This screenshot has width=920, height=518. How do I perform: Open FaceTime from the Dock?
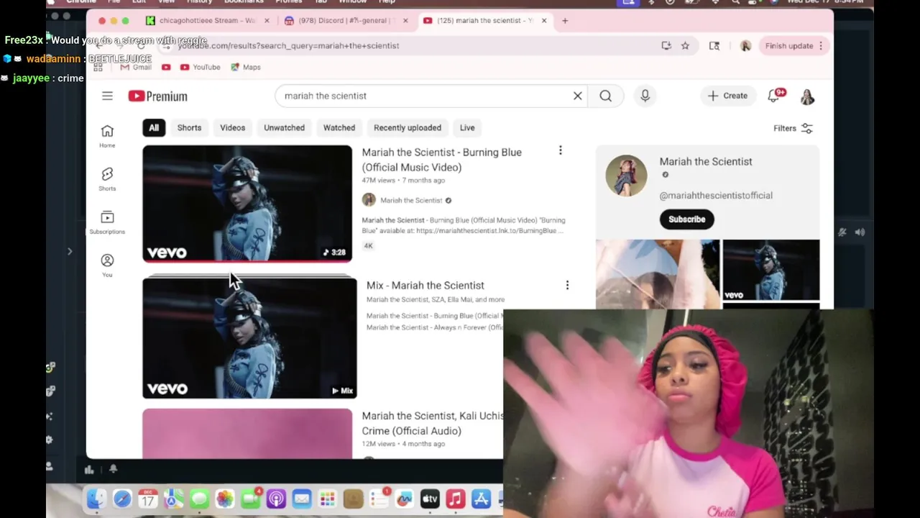click(251, 499)
